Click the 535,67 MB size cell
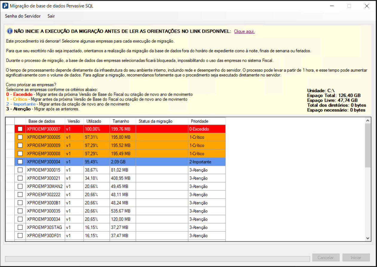This screenshot has height=267, width=377. tap(122, 211)
